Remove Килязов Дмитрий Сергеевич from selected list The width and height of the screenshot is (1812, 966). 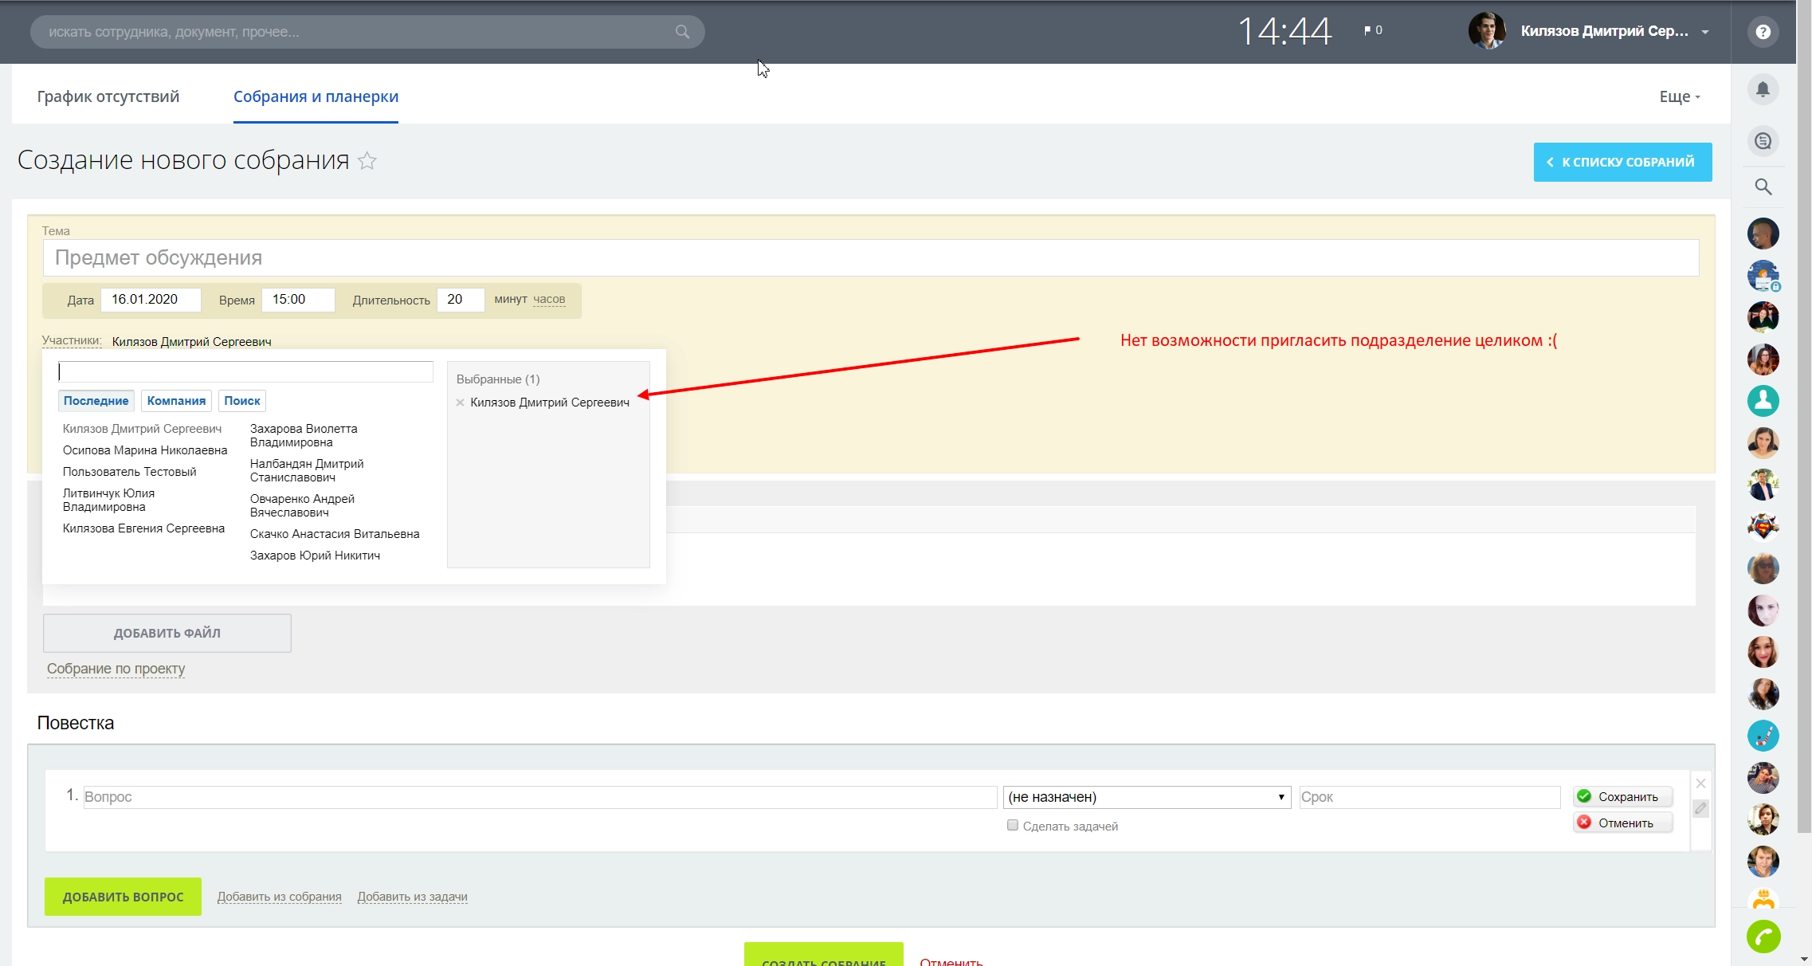coord(460,402)
